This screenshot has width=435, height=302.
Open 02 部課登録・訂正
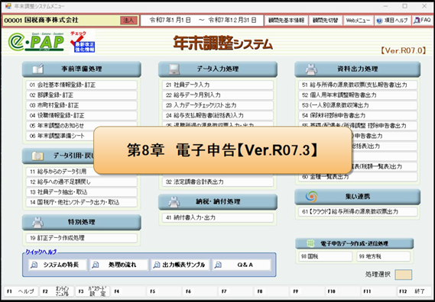click(x=82, y=95)
